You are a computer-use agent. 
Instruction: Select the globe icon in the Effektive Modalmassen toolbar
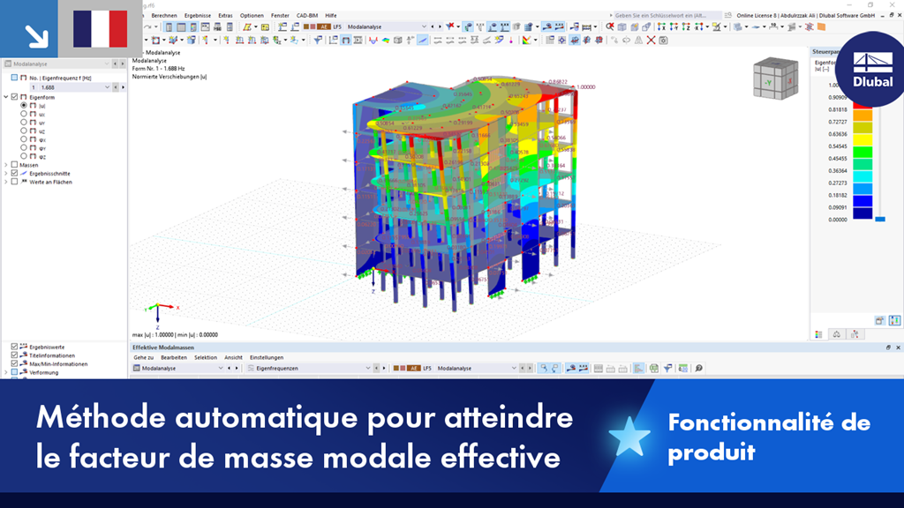(654, 368)
